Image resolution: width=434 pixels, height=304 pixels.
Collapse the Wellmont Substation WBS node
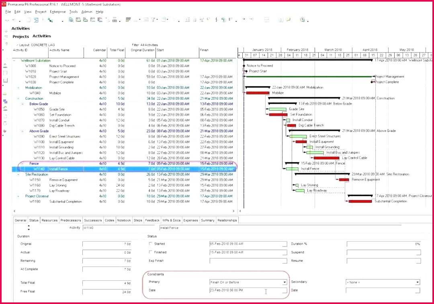tap(14, 60)
